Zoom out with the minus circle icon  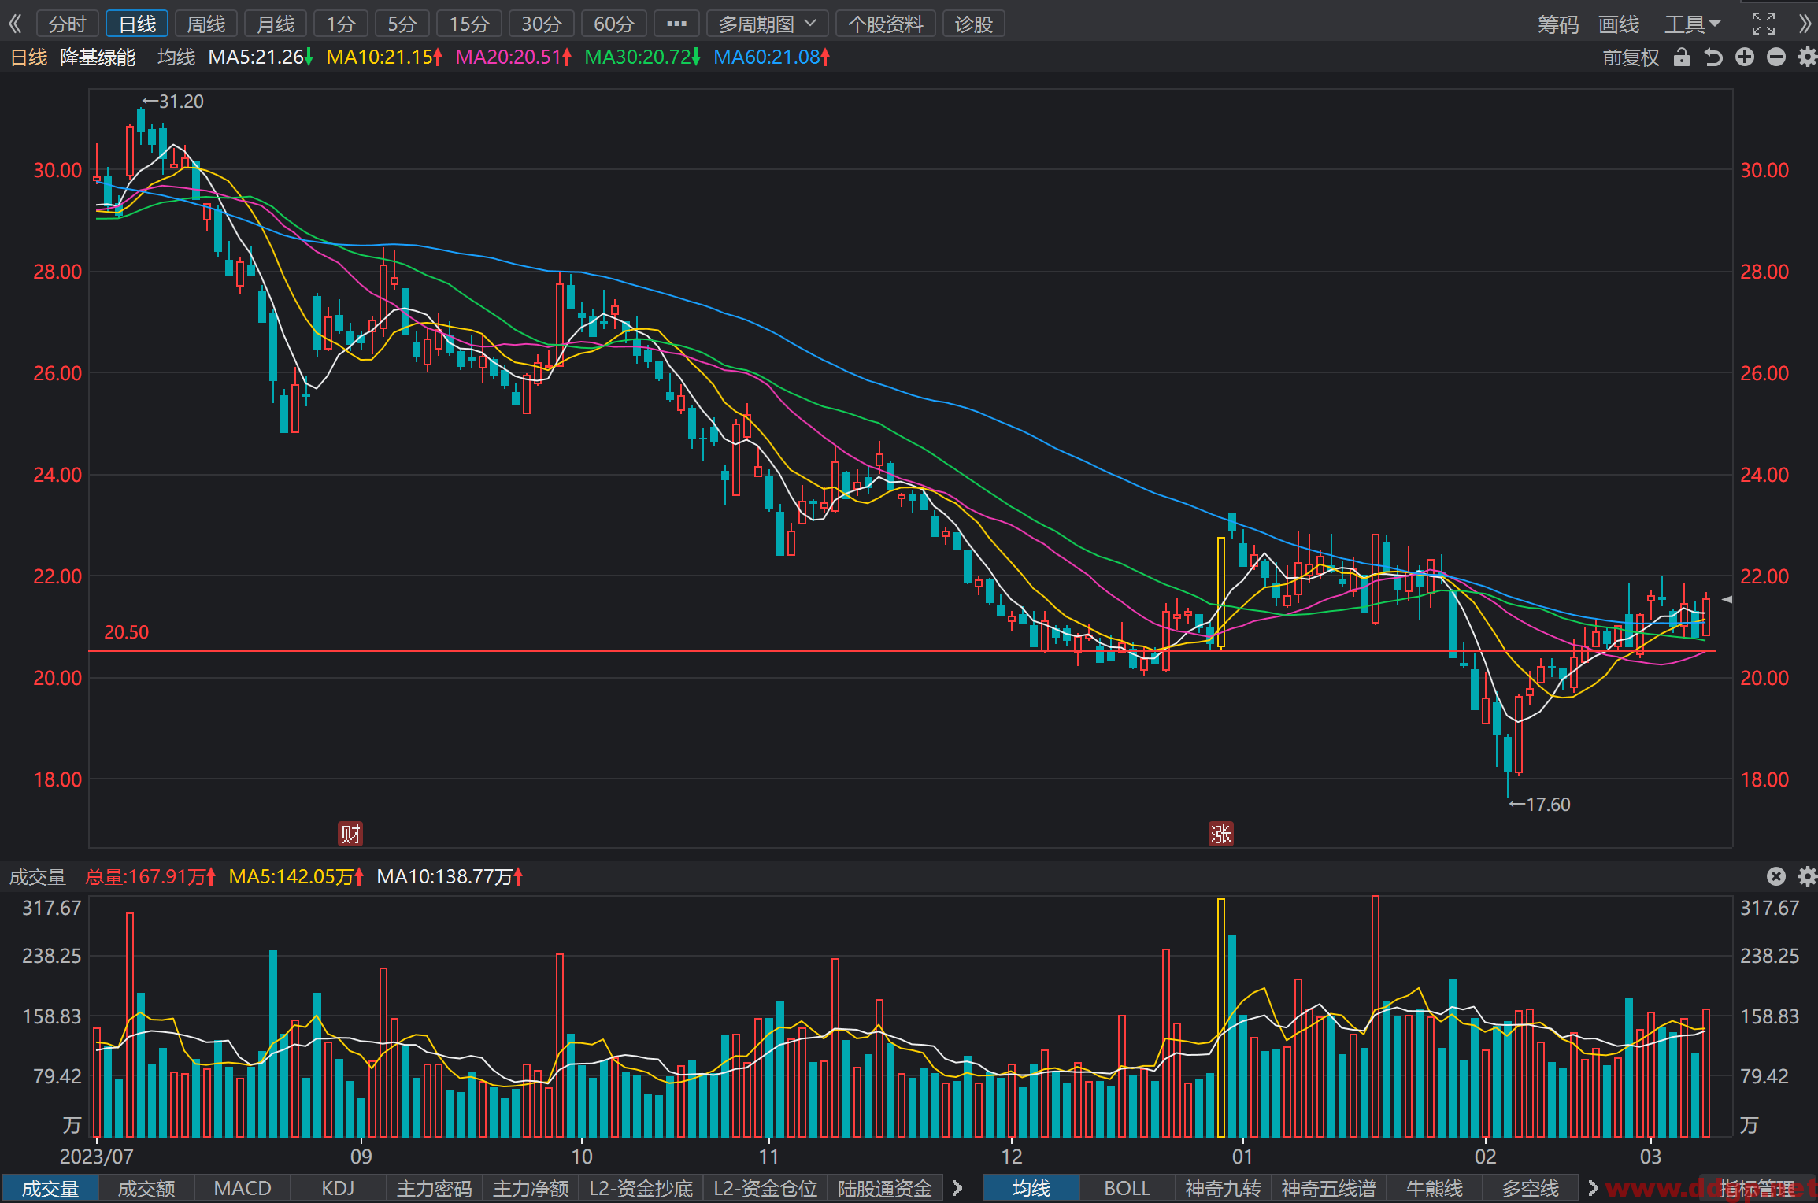click(x=1776, y=57)
